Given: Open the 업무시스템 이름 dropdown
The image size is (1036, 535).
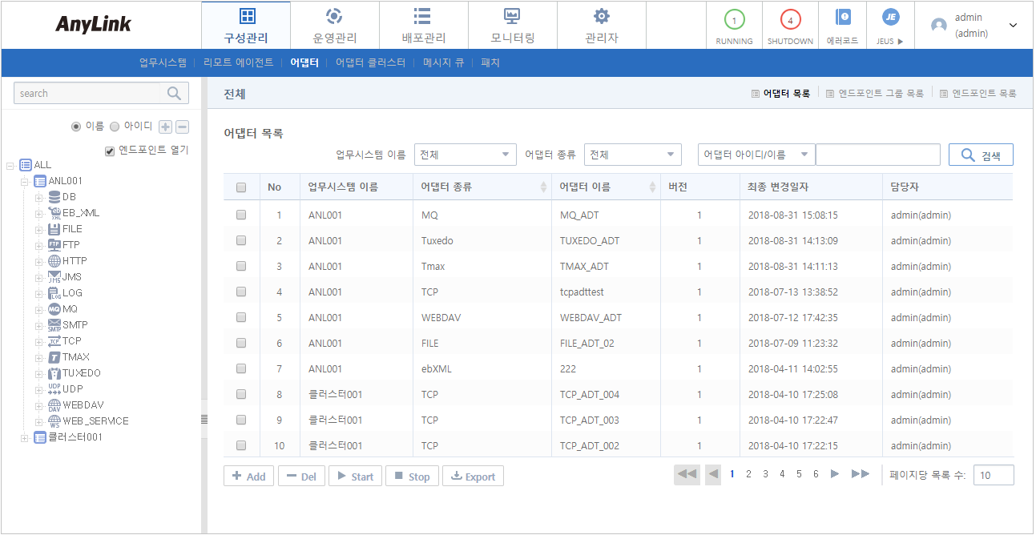Looking at the screenshot, I should coord(465,155).
